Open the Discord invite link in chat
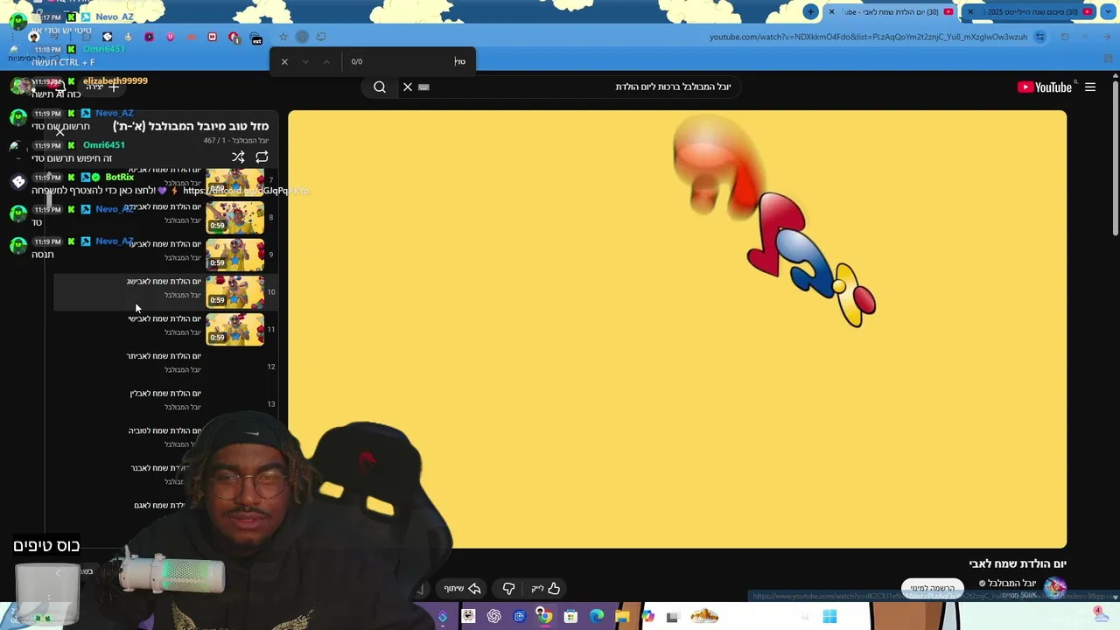Viewport: 1120px width, 630px height. (x=246, y=191)
